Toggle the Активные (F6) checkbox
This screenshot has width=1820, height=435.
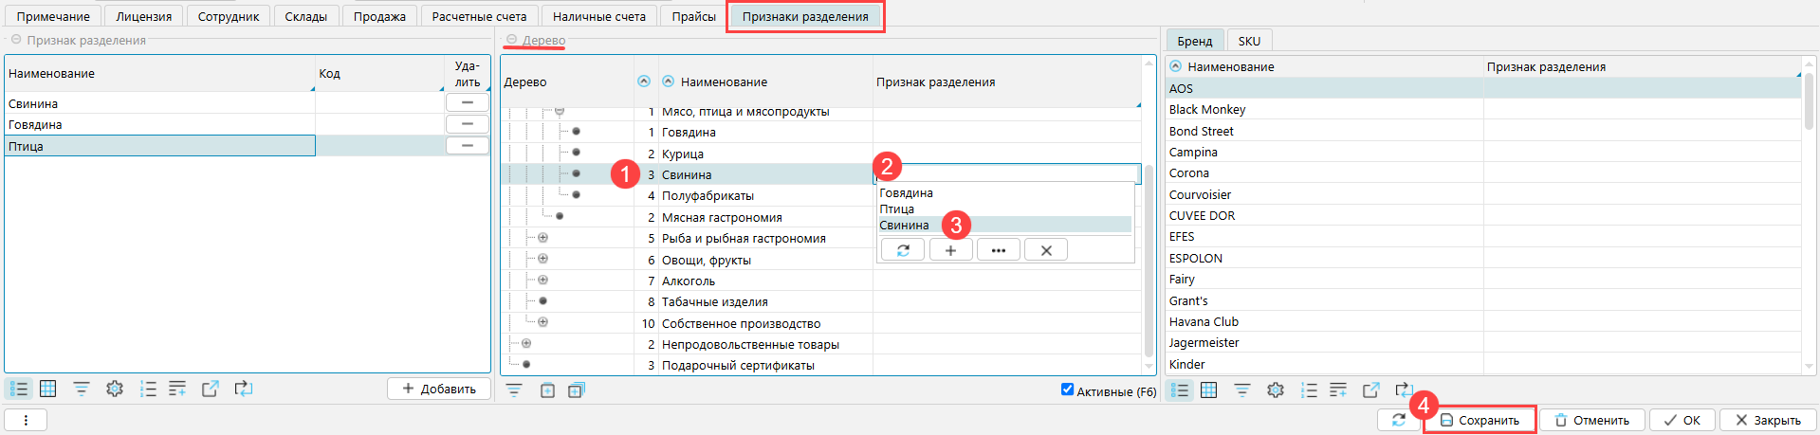point(1067,390)
